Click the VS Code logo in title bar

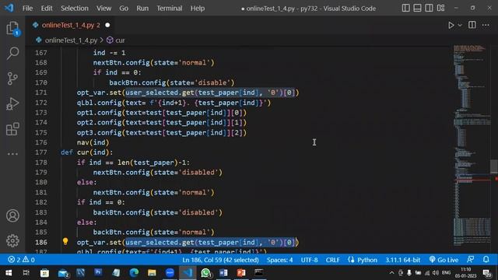click(x=9, y=8)
